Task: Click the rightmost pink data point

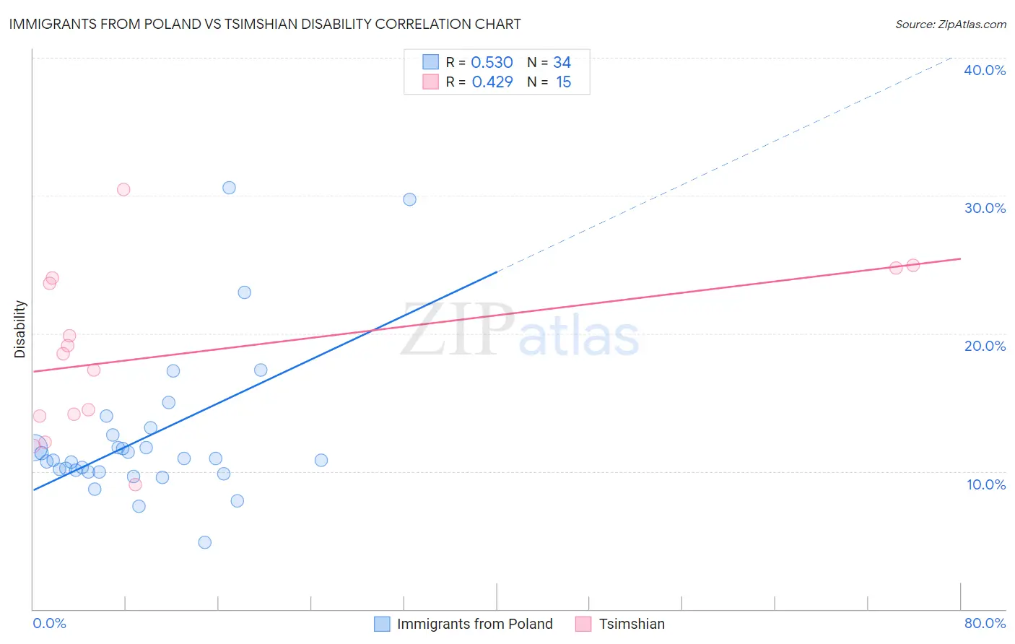Action: (913, 265)
